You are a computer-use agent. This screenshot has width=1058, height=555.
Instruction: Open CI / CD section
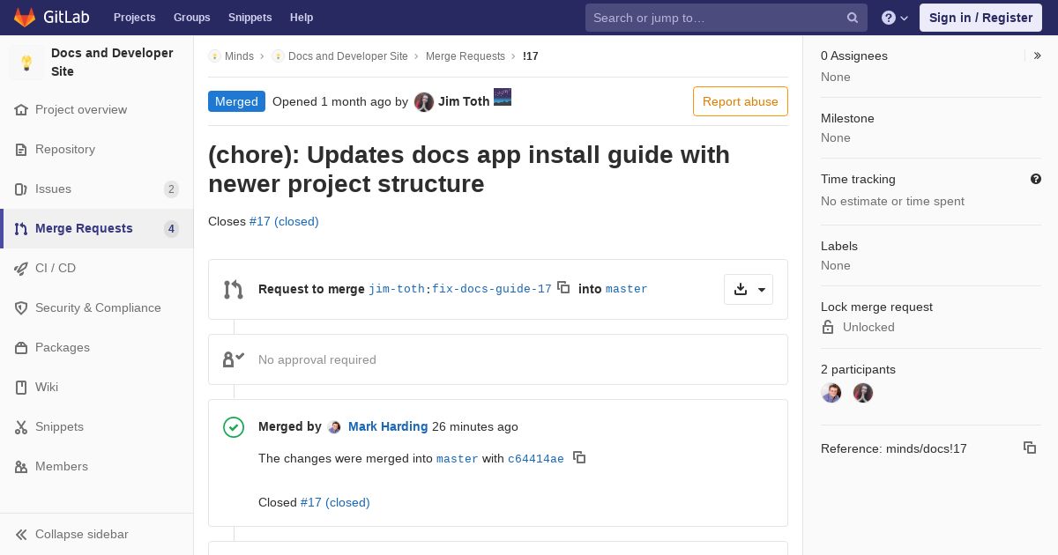coord(97,268)
